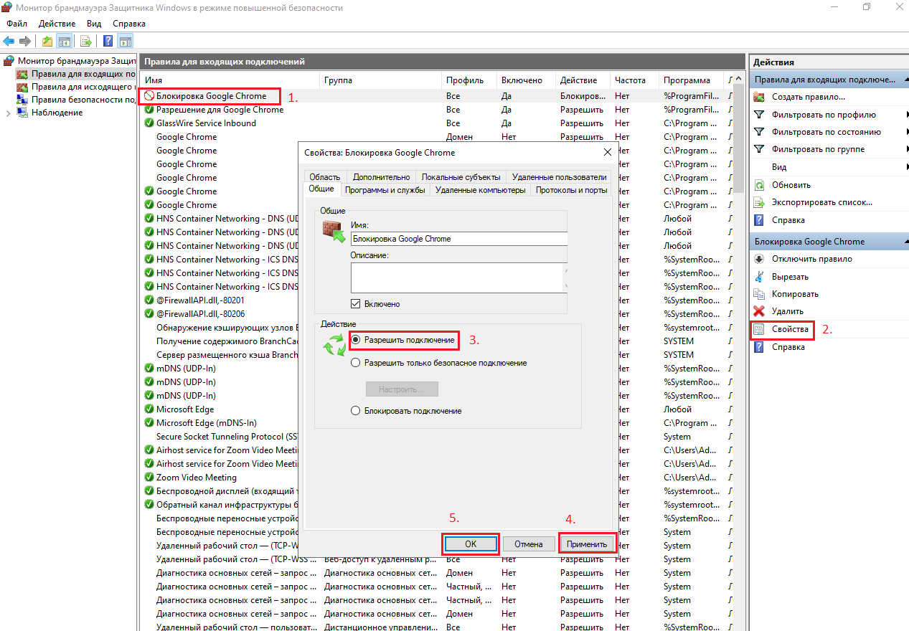Collapse the Блокировка Google Chrome actions section
This screenshot has height=631, width=909.
coord(905,242)
